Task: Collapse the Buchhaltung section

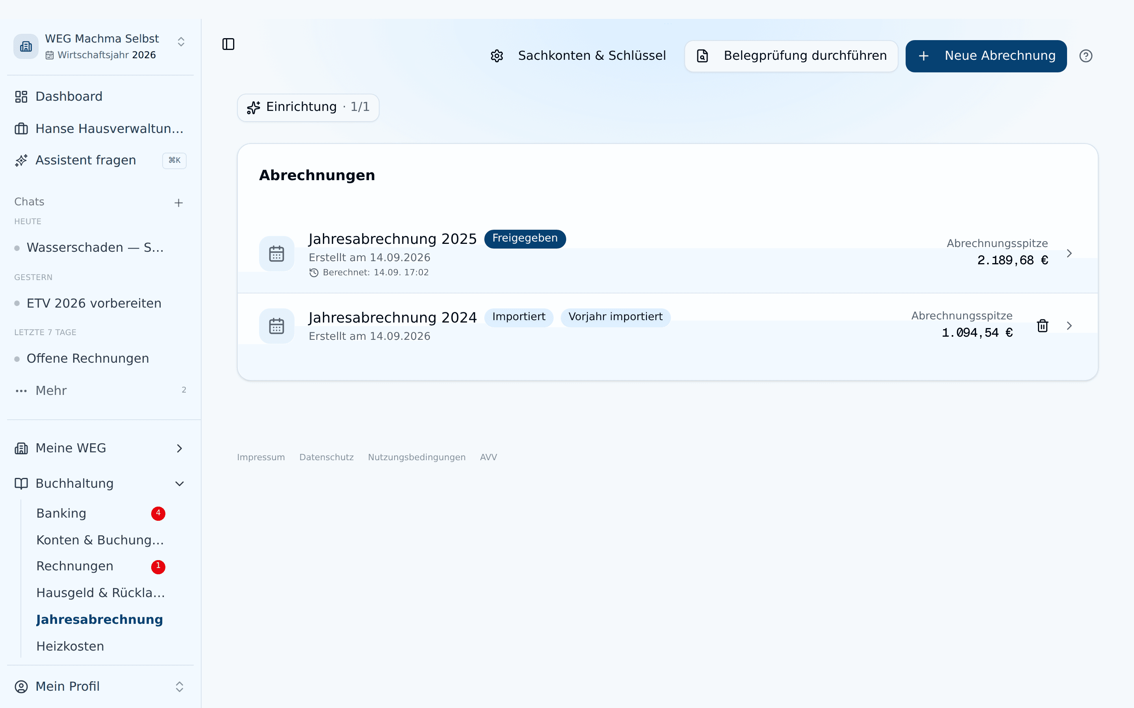Action: click(x=100, y=483)
